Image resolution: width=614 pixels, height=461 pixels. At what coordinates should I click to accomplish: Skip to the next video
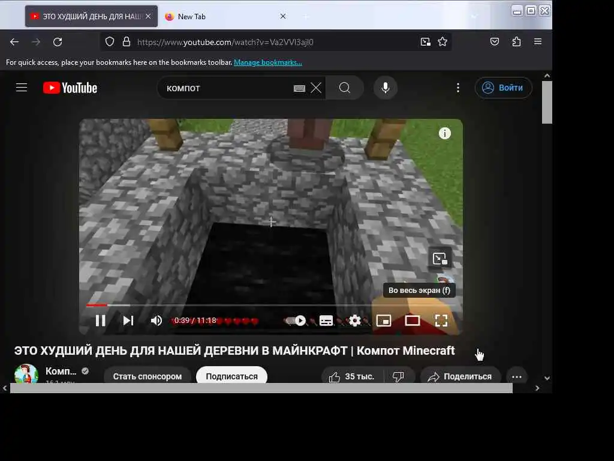(128, 321)
